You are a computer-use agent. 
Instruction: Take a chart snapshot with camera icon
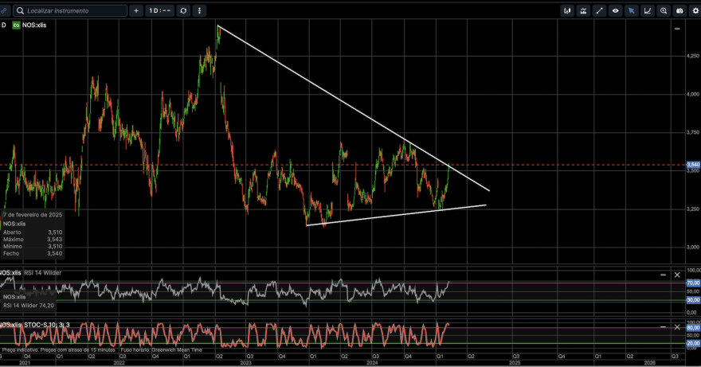click(679, 10)
